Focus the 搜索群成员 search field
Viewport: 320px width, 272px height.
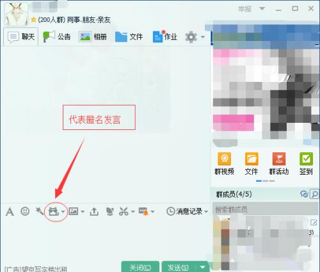[x=266, y=209]
